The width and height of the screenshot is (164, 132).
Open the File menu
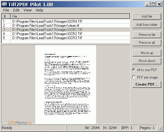pos(6,10)
